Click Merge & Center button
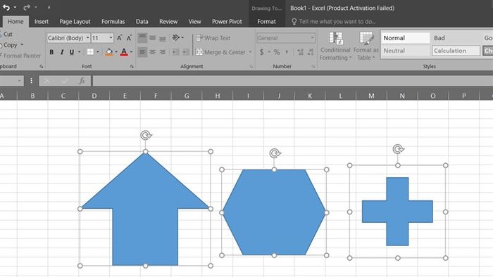This screenshot has height=277, width=493. (220, 52)
